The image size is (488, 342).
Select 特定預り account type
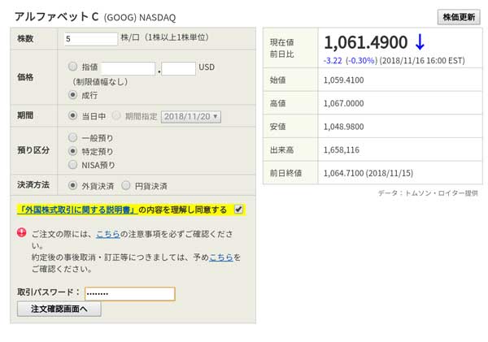(x=73, y=151)
